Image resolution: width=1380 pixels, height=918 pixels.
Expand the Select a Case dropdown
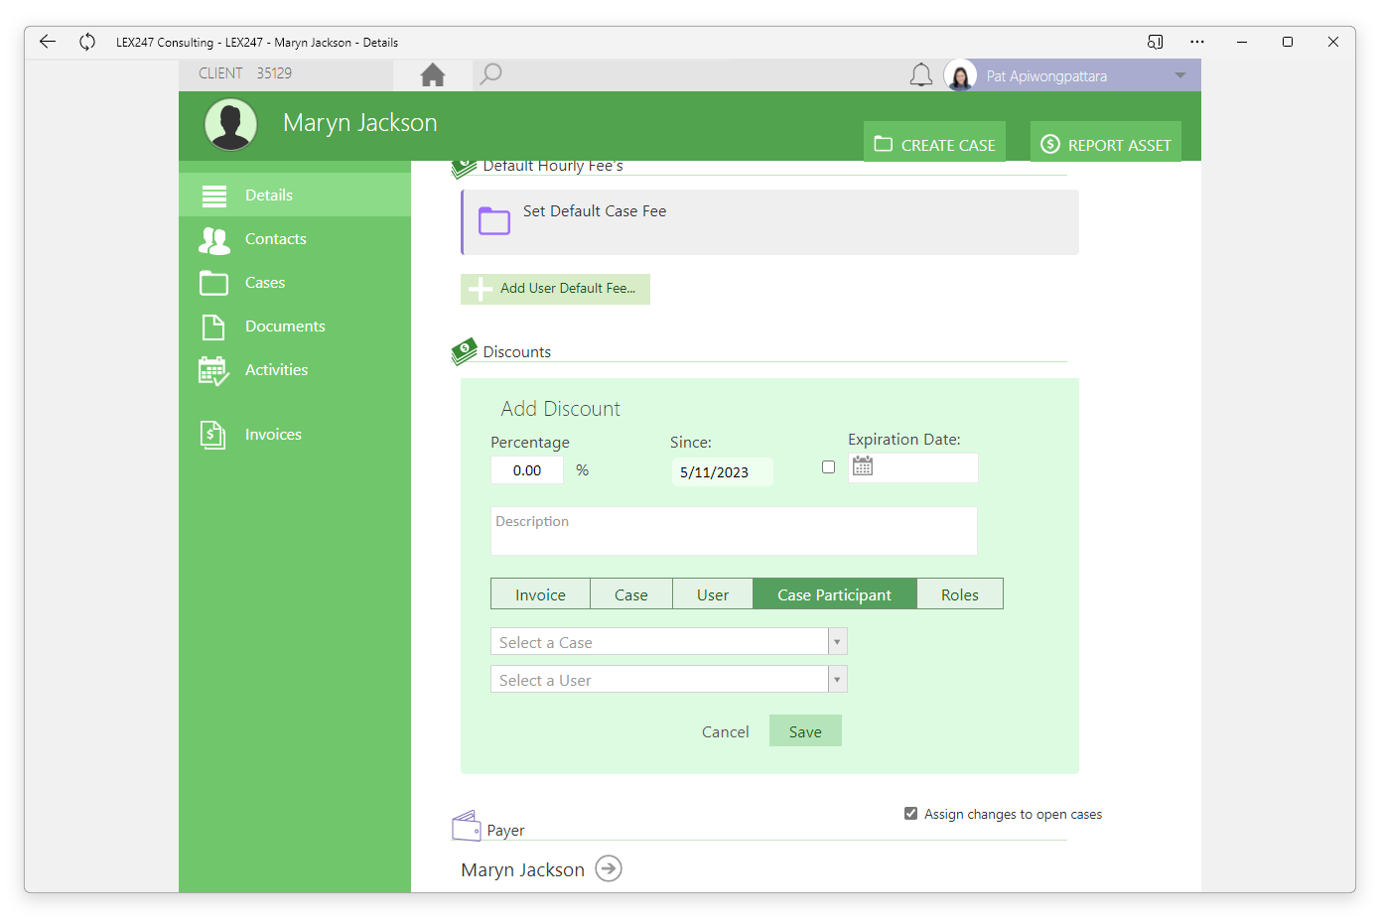click(x=838, y=642)
